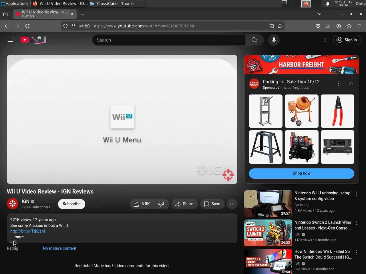Save the video to a playlist
Screen dimensions: 366x274
click(x=212, y=204)
